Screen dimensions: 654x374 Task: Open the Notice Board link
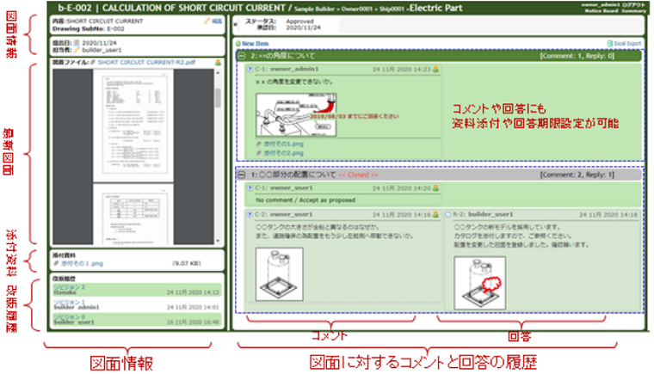[x=601, y=11]
